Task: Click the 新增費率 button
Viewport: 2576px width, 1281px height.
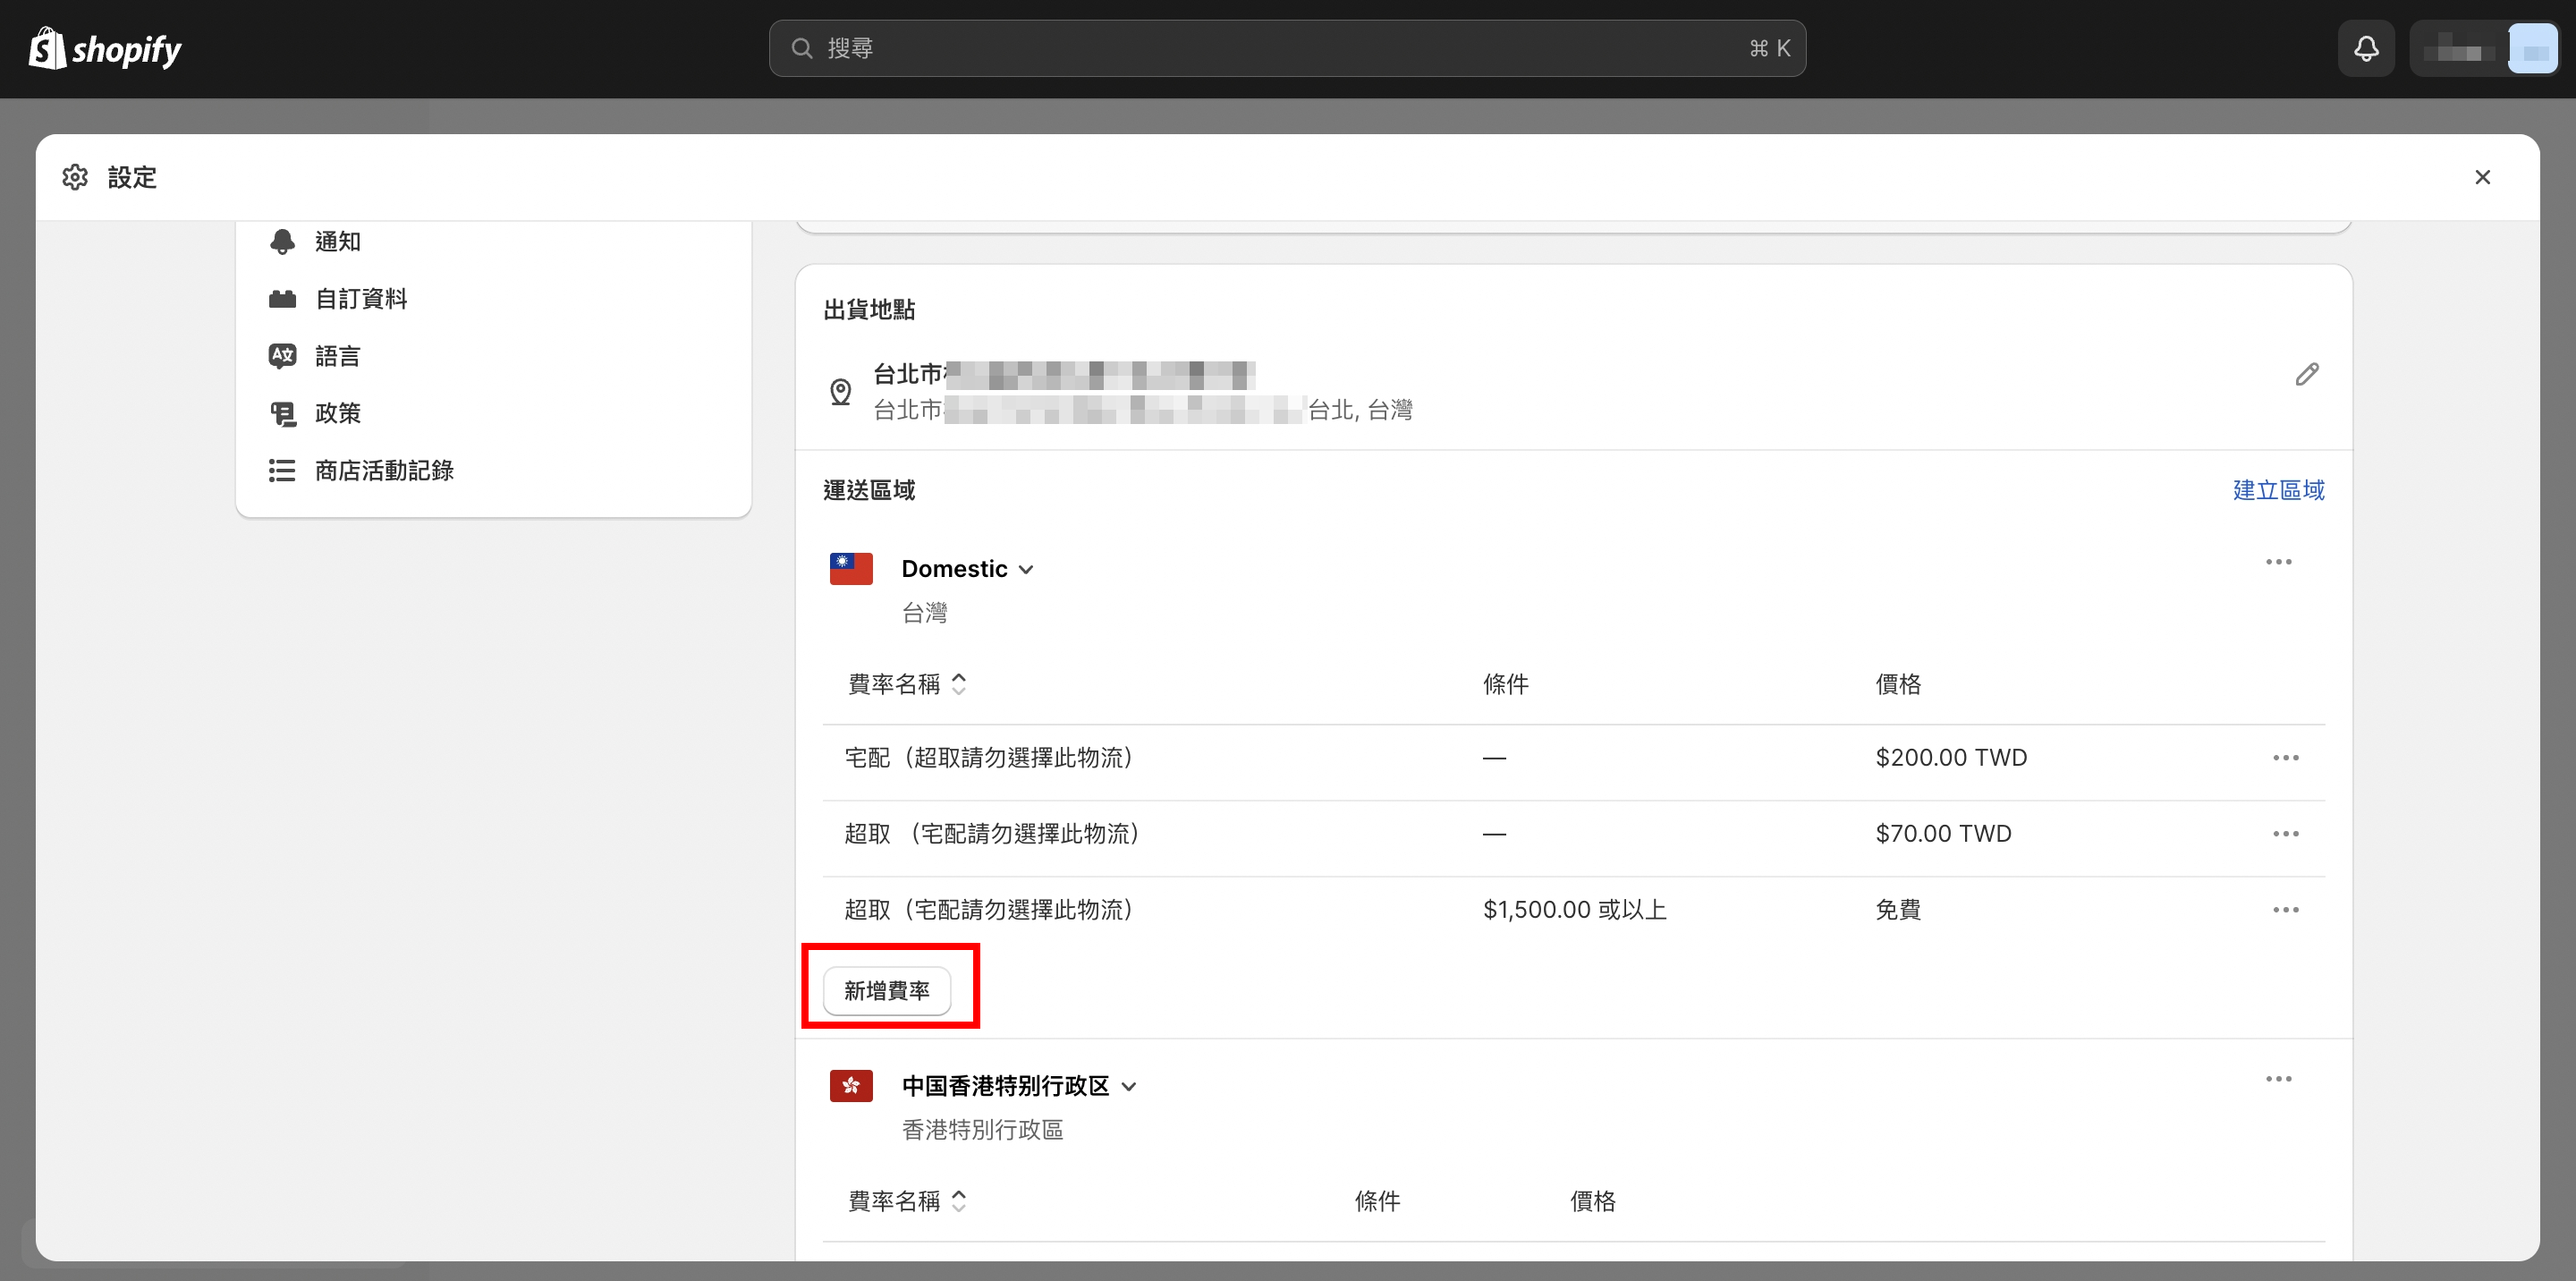Action: (886, 991)
